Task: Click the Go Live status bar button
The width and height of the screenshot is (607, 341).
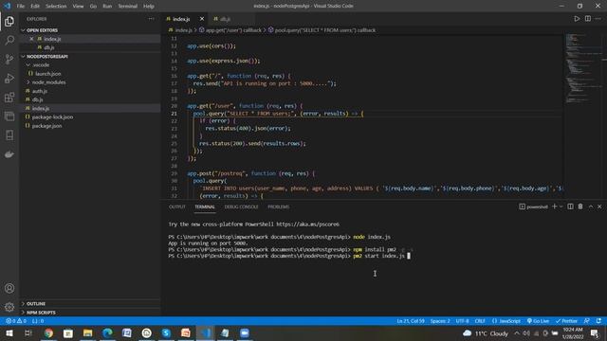Action: pyautogui.click(x=538, y=321)
